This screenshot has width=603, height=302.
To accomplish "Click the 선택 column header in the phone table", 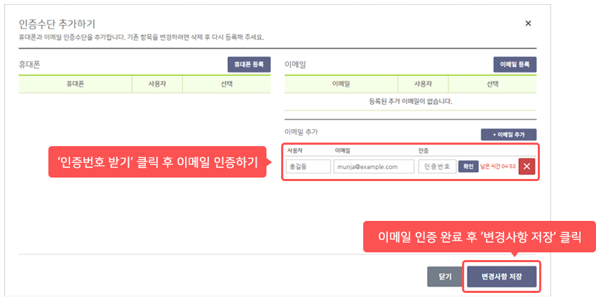I will pos(226,84).
